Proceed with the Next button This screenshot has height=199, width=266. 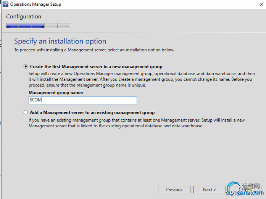[x=210, y=189]
